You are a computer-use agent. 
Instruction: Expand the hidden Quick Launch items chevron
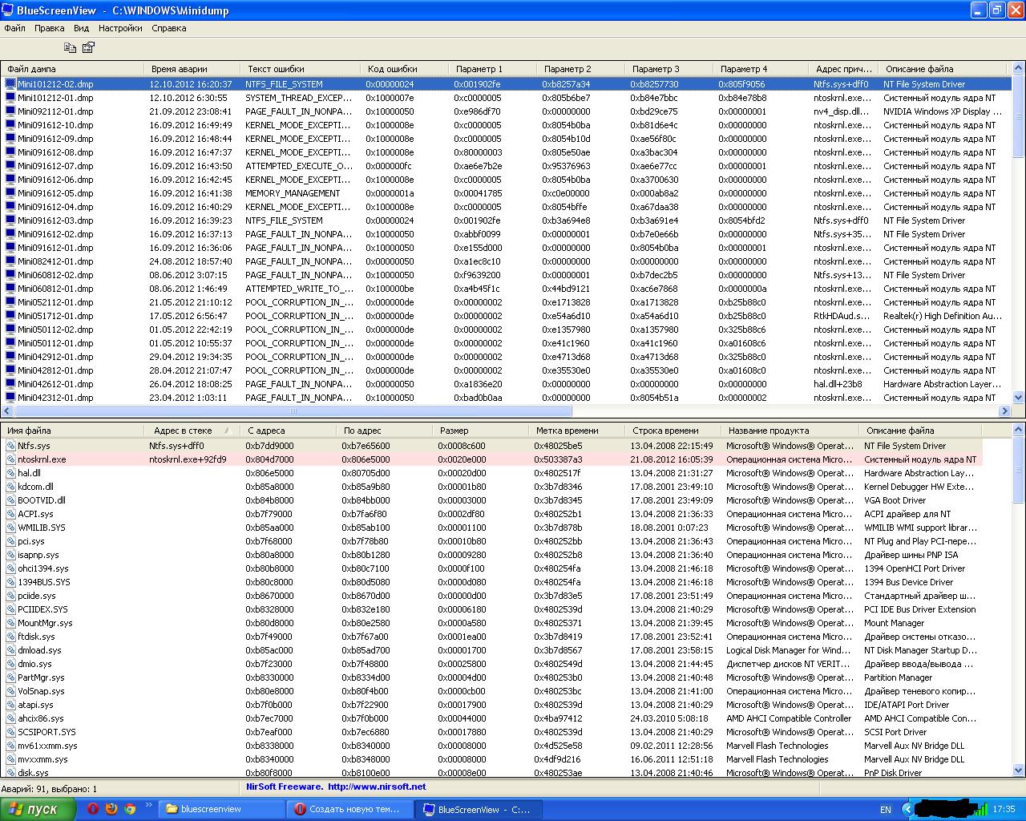tap(148, 805)
